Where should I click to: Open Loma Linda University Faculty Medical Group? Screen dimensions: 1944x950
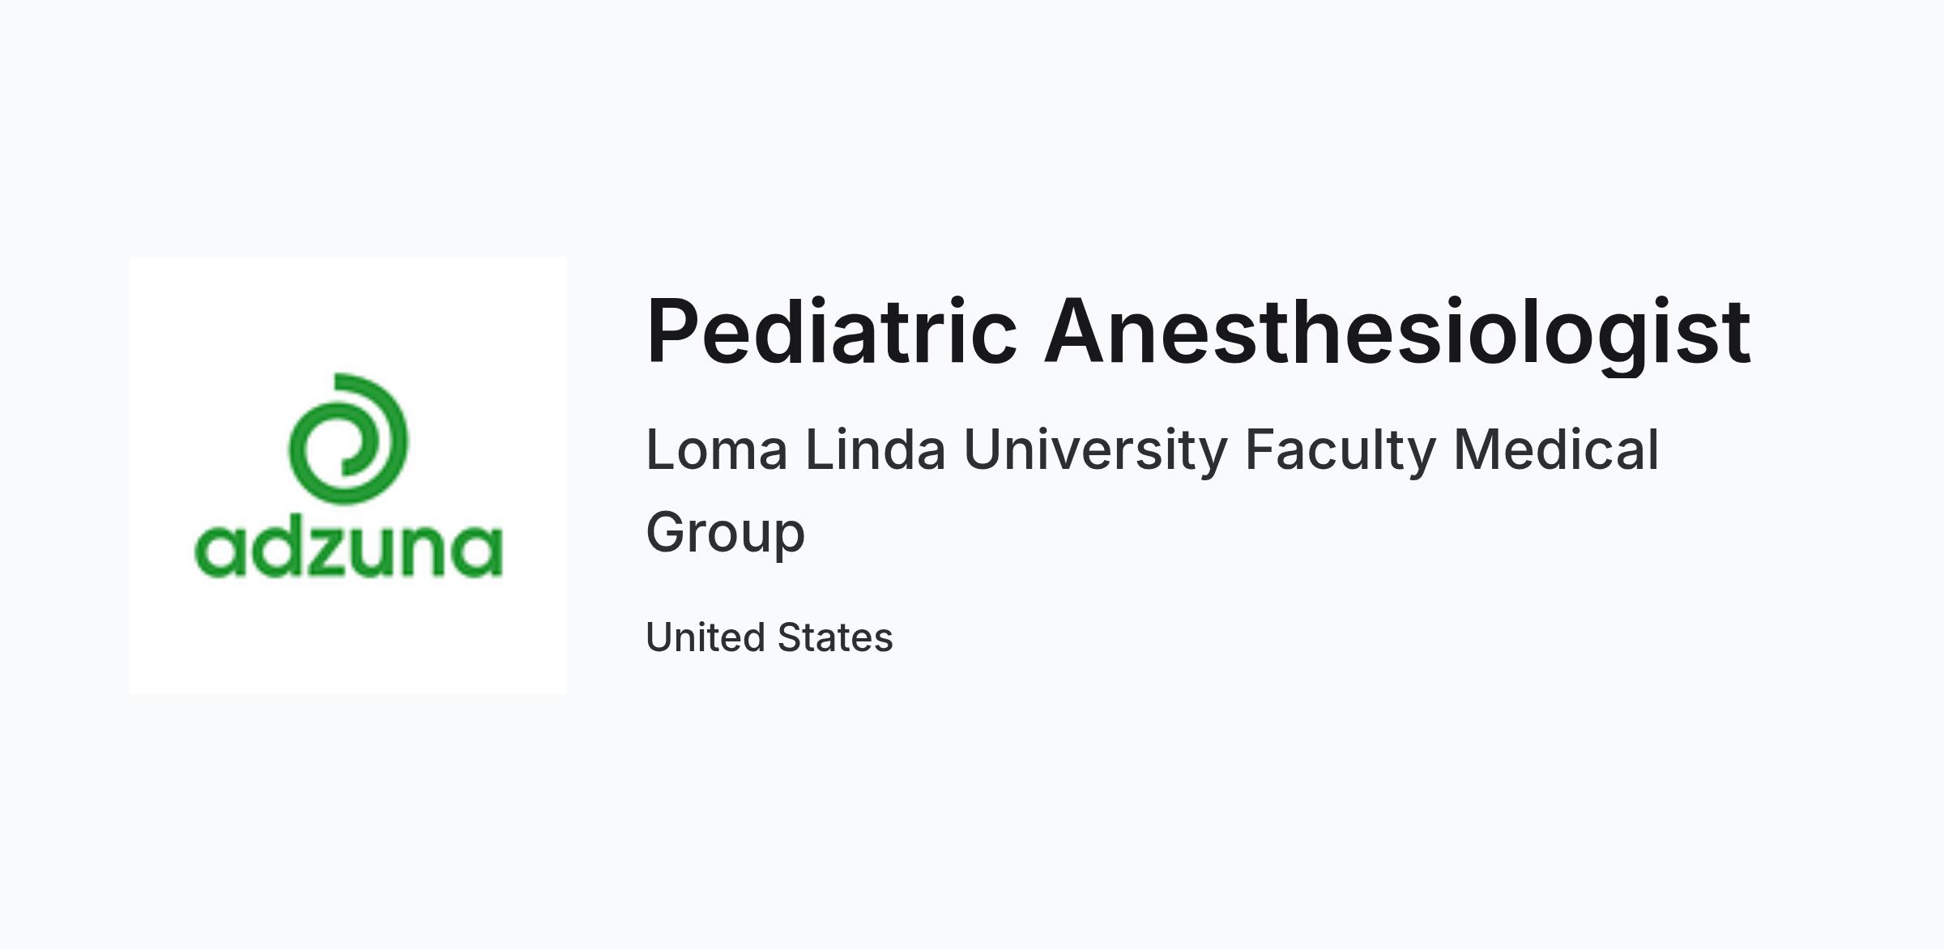1152,491
